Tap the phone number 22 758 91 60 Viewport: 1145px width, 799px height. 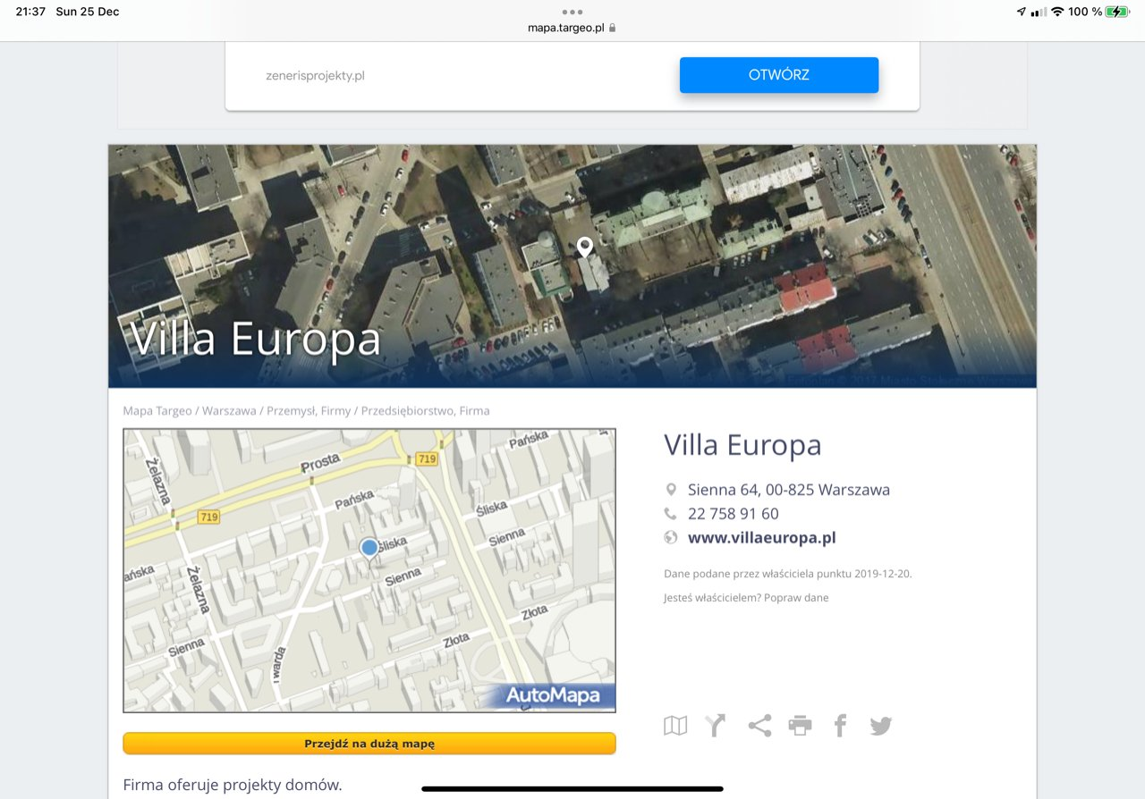click(x=734, y=514)
